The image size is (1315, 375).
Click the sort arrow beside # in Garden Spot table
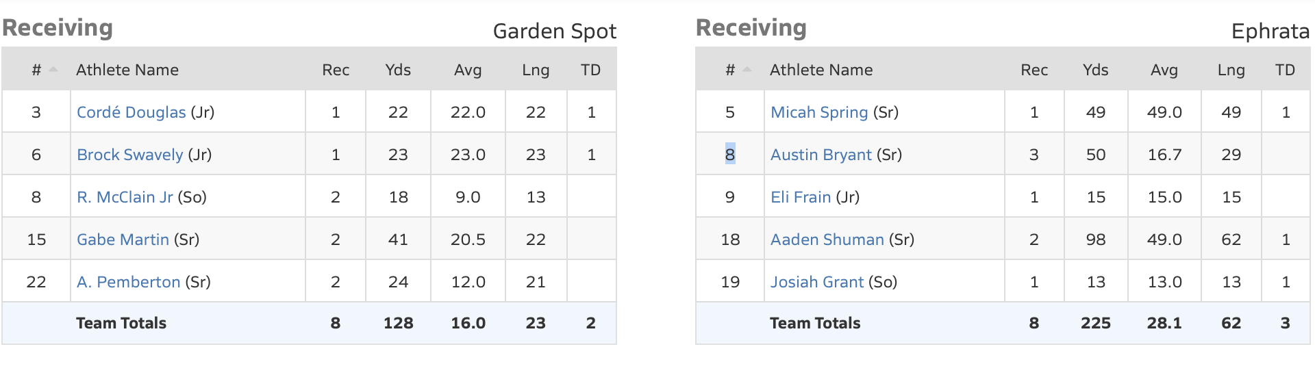click(53, 70)
